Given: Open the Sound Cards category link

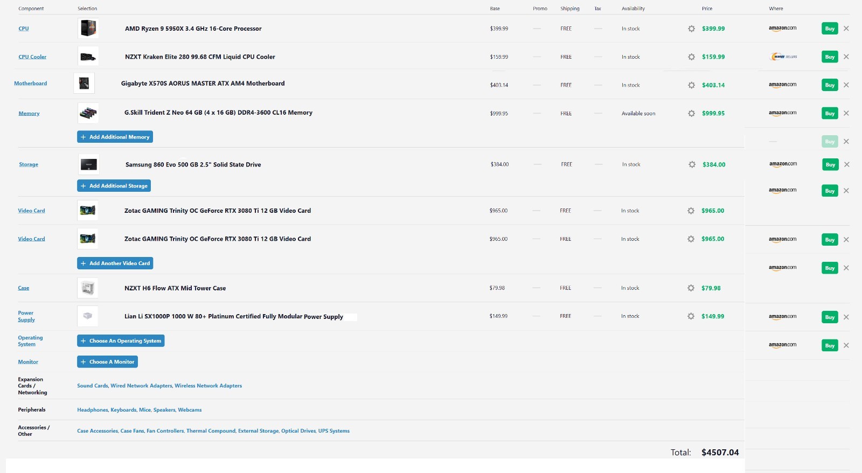Looking at the screenshot, I should pos(93,386).
